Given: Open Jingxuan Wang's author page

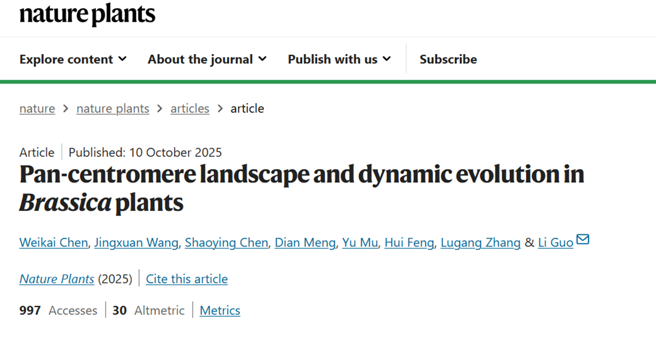Looking at the screenshot, I should pos(136,242).
